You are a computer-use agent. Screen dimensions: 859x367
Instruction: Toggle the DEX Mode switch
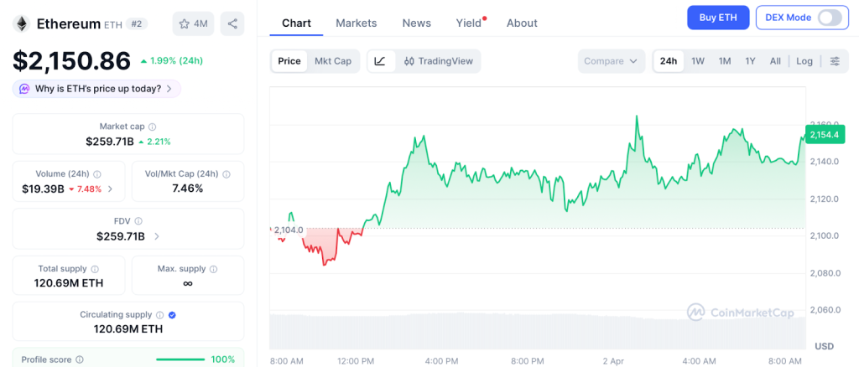coord(828,18)
